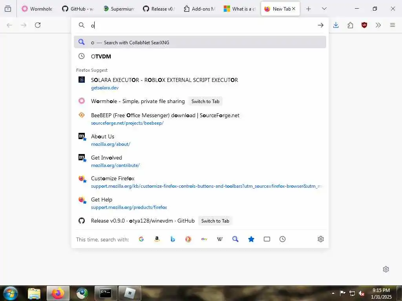The width and height of the screenshot is (402, 301).
Task: Open the About Us mozilla.org bookmark
Action: 200,140
